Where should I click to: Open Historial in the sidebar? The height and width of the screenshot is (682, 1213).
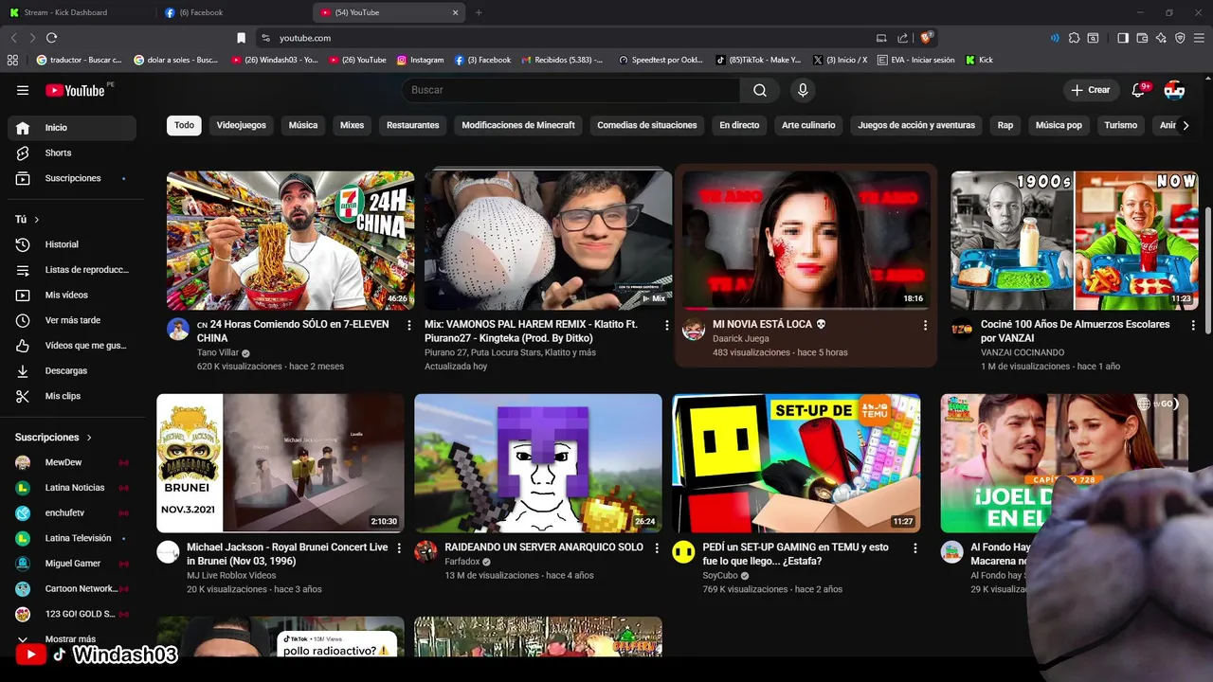(72, 244)
